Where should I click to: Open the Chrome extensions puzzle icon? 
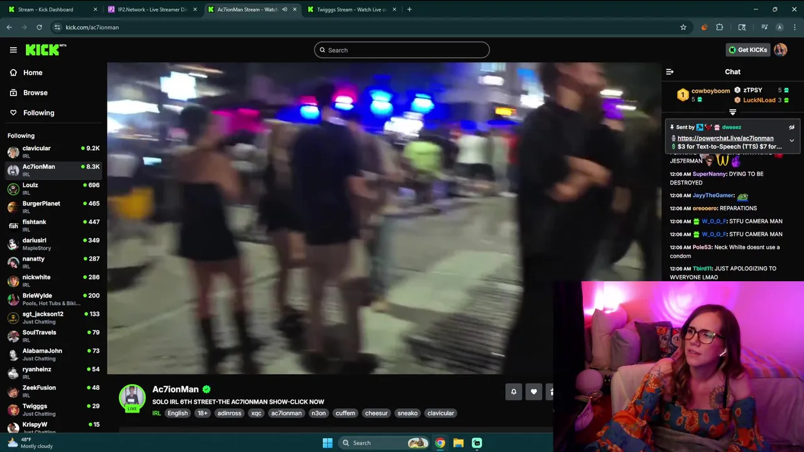(x=720, y=27)
